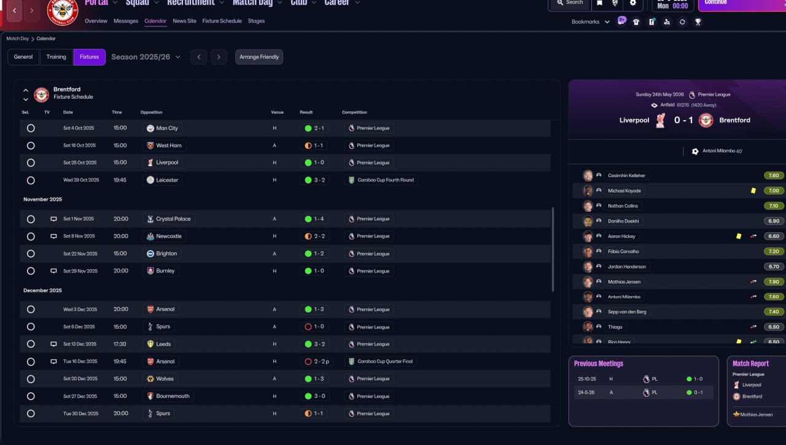The width and height of the screenshot is (786, 445).
Task: Click the TV icon on Leeds row
Action: 53,344
